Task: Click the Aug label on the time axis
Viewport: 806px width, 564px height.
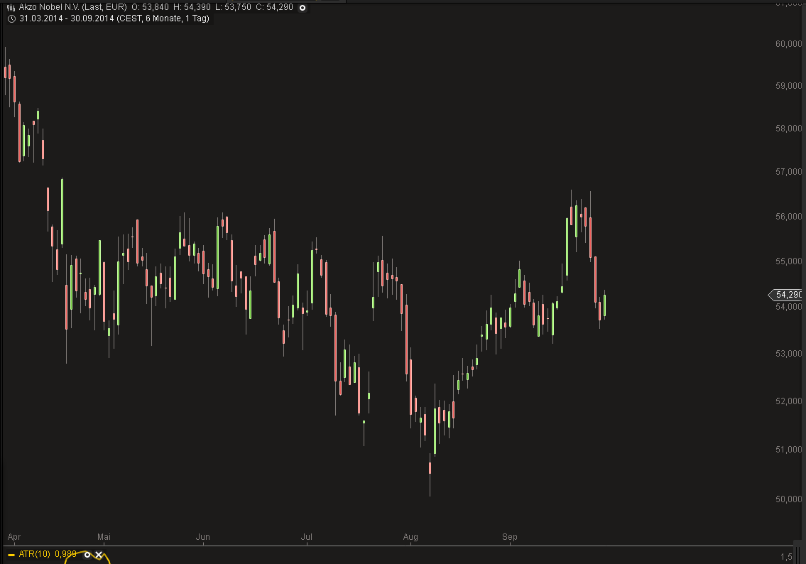Action: [410, 537]
